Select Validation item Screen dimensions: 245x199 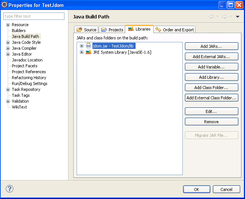click(x=20, y=101)
